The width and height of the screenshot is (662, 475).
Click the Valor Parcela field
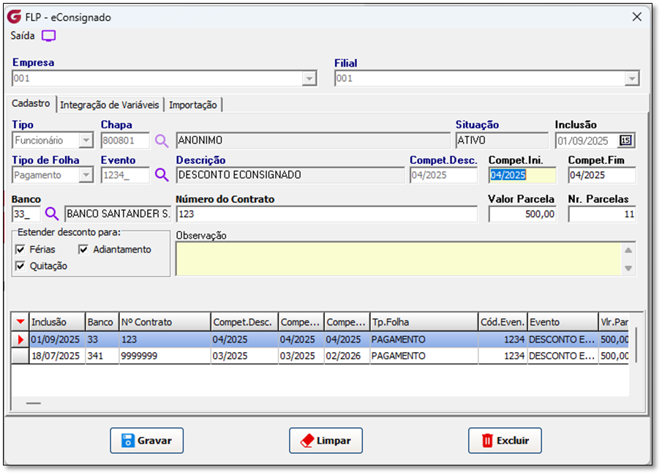(x=522, y=214)
